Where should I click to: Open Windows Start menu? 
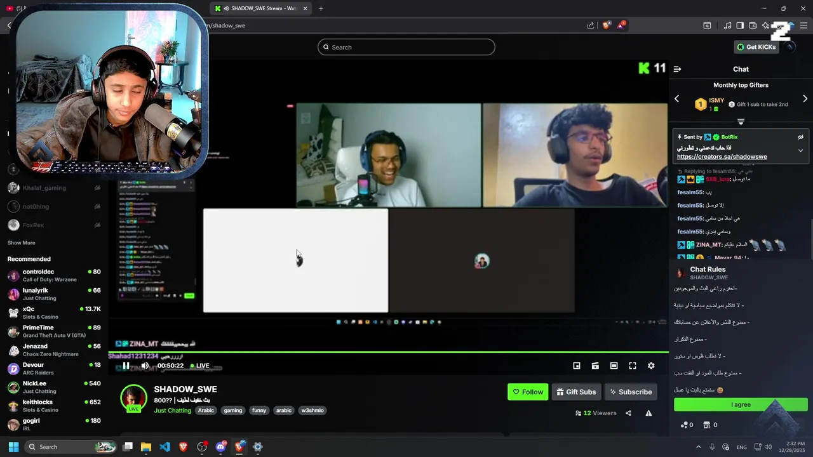tap(13, 447)
